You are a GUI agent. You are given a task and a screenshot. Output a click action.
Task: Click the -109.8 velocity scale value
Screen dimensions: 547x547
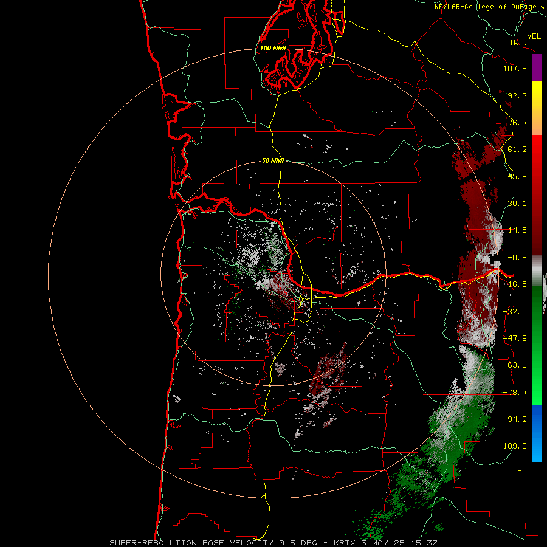tap(512, 446)
